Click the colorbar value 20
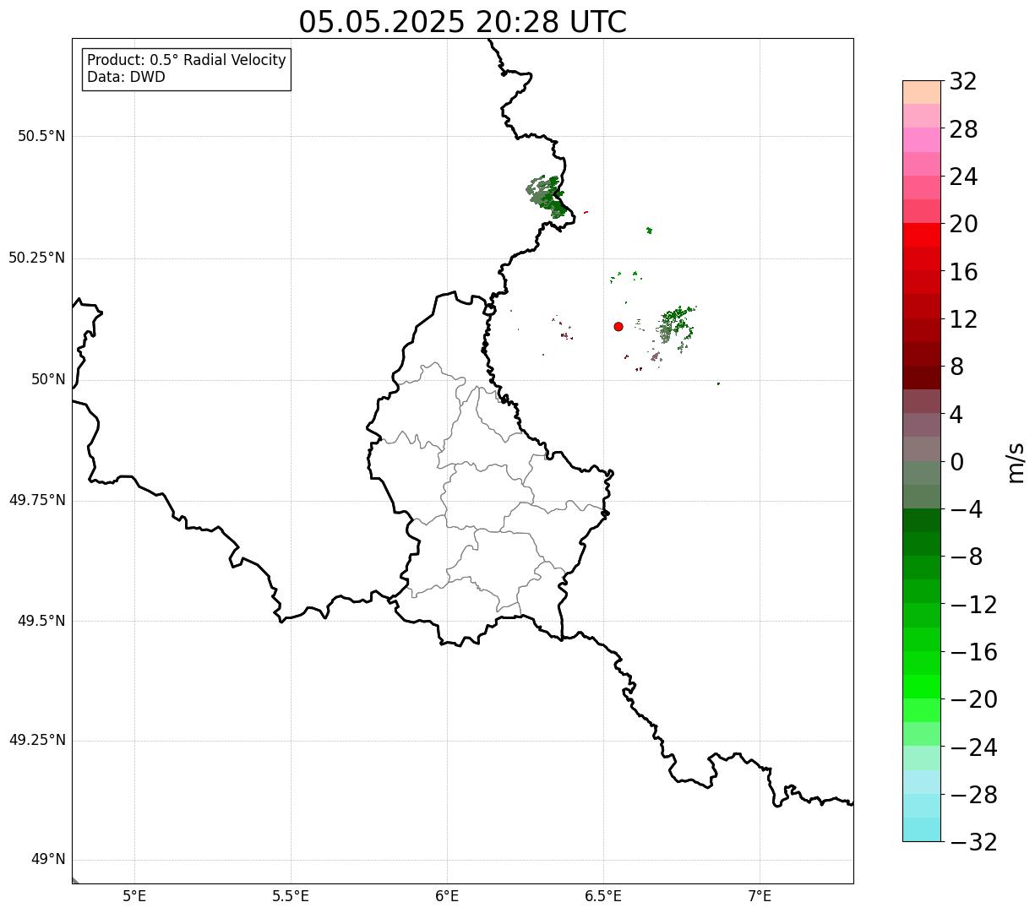The height and width of the screenshot is (913, 1035). coord(963,225)
